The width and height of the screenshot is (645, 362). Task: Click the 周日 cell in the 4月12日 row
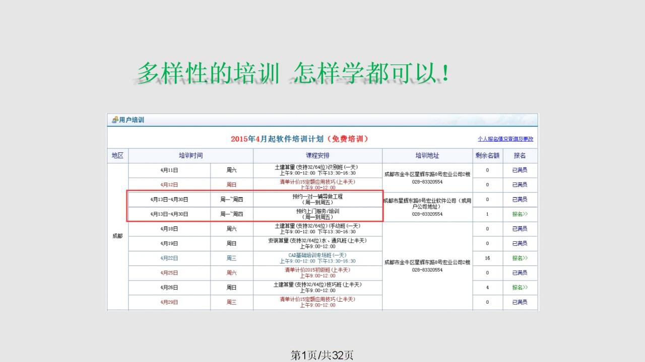[x=232, y=185]
